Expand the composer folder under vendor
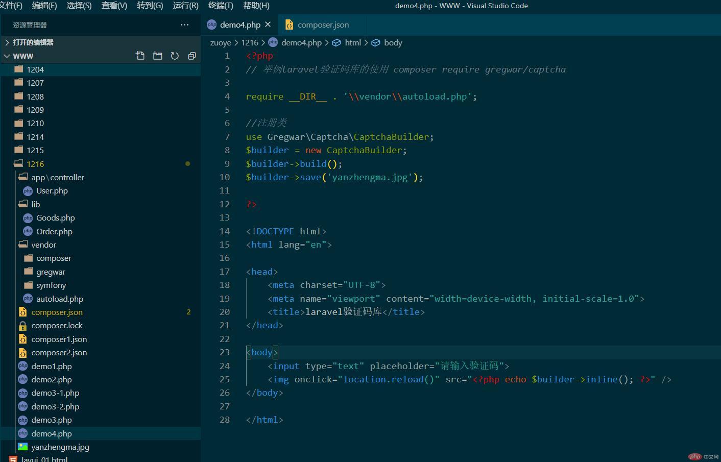The width and height of the screenshot is (721, 462). coord(100,258)
